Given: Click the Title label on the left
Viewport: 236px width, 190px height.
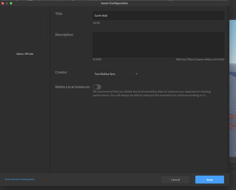Looking at the screenshot, I should point(59,14).
